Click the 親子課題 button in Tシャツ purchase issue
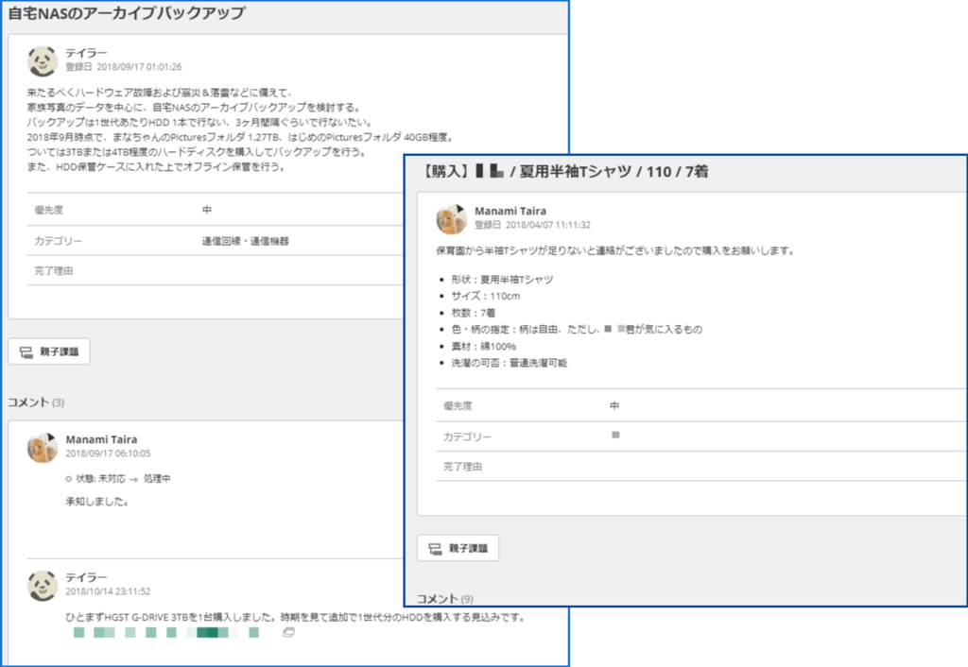This screenshot has height=667, width=968. point(458,548)
